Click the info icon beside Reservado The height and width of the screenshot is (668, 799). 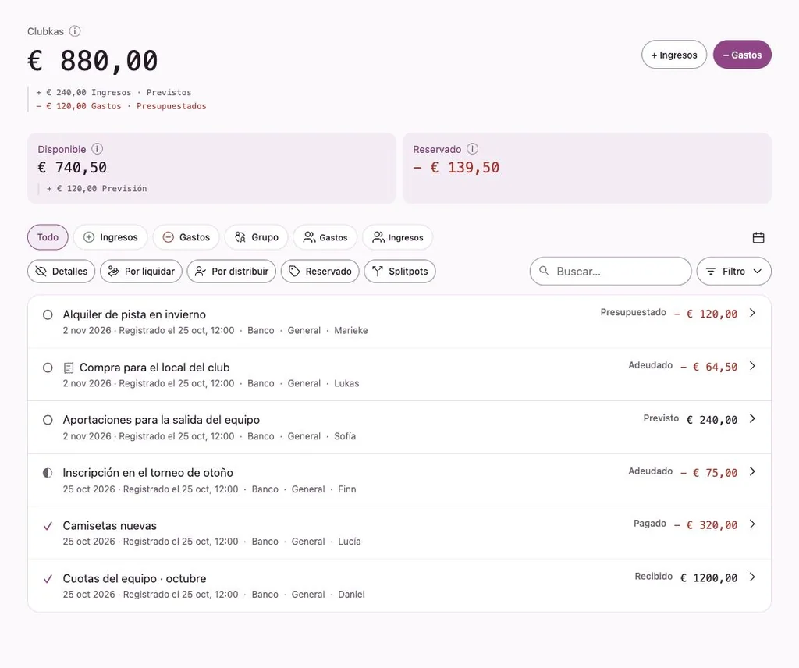coord(472,149)
